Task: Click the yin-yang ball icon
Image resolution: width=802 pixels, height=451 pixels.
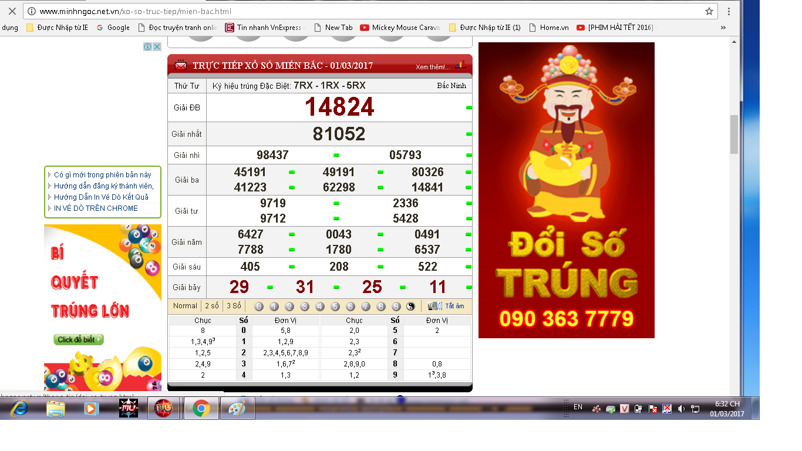Action: coord(411,307)
